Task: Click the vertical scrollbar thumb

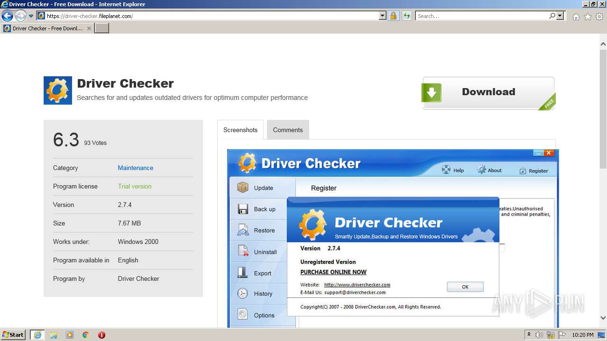Action: 603,108
